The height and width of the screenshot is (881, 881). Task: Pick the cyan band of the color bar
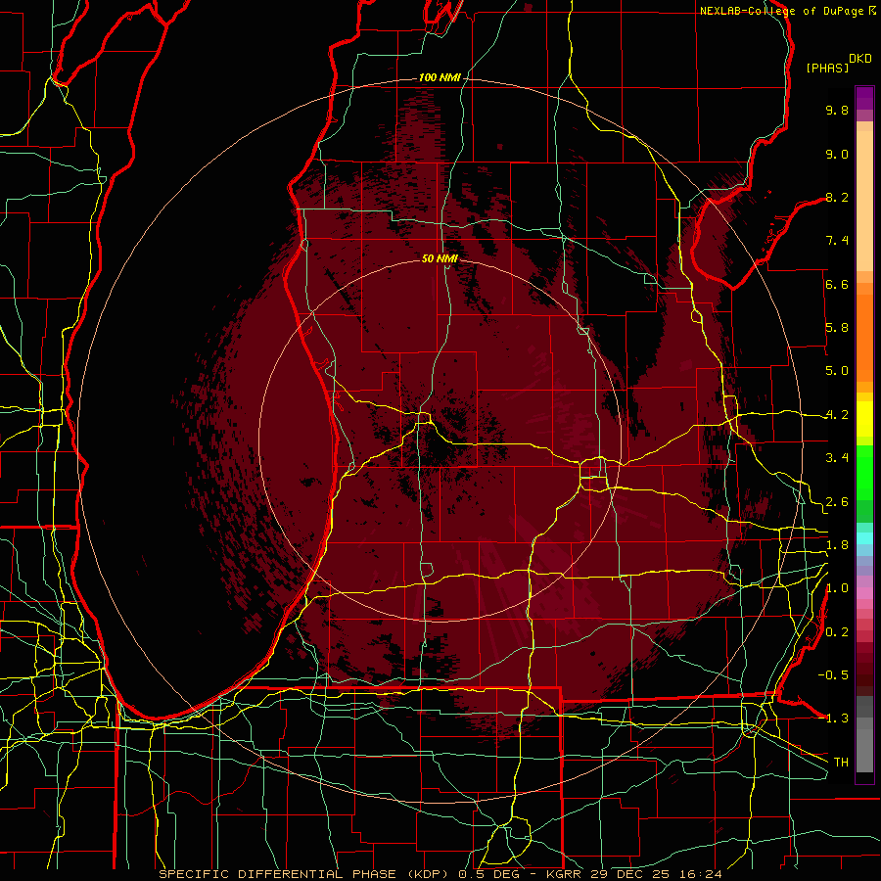[x=864, y=537]
